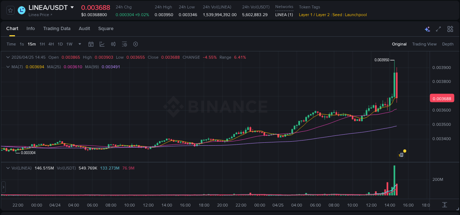Switch to Original chart view
Image resolution: width=460 pixels, height=215 pixels.
point(399,44)
